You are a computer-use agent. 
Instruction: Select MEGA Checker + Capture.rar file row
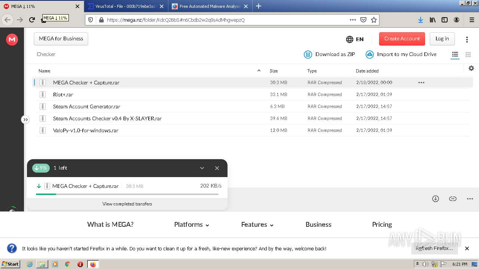[253, 83]
